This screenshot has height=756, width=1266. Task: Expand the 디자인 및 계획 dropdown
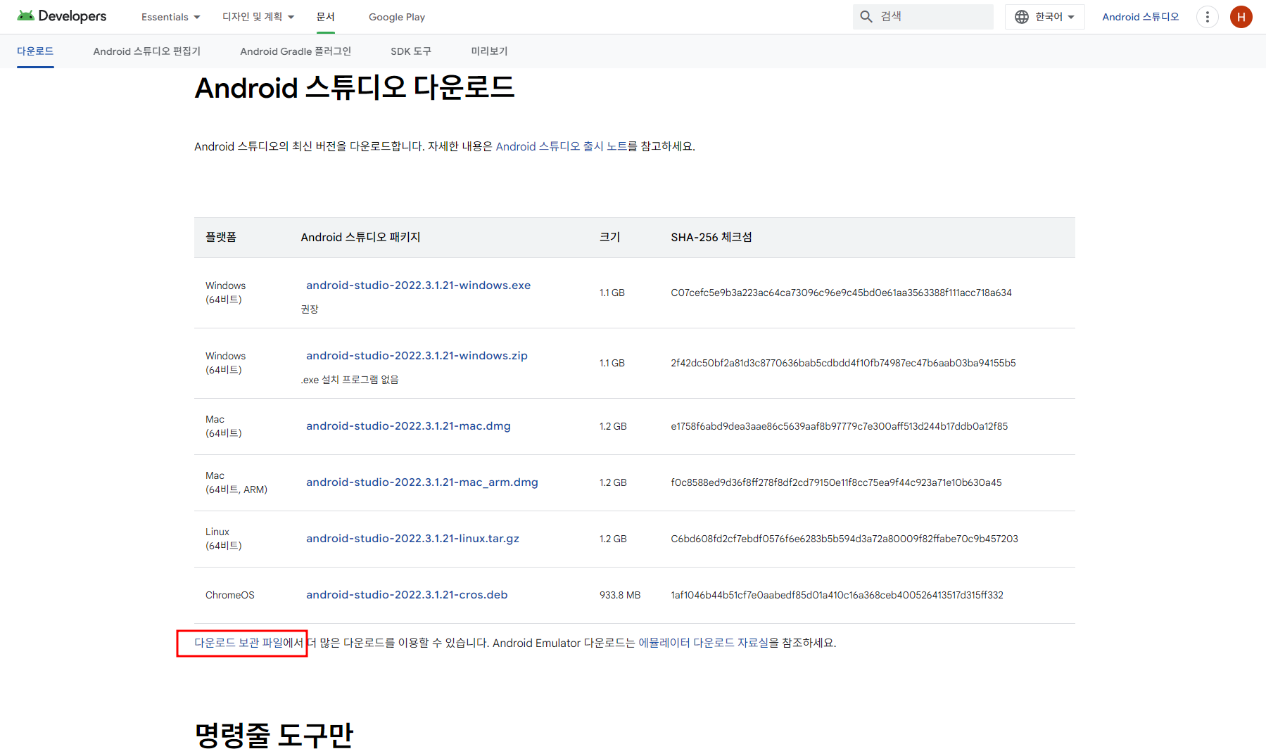258,17
